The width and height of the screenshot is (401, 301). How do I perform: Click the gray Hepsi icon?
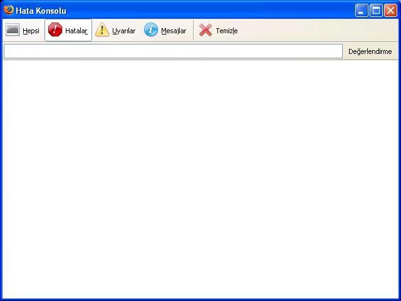[13, 30]
